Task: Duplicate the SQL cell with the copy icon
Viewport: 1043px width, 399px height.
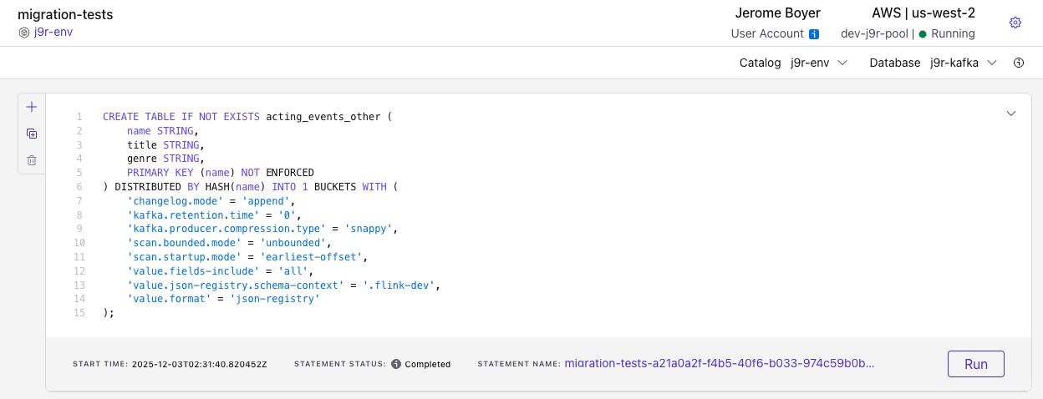Action: click(x=32, y=134)
